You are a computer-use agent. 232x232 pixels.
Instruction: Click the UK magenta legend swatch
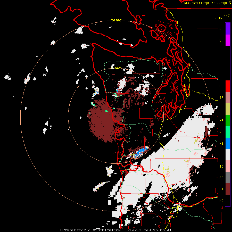[228, 40]
